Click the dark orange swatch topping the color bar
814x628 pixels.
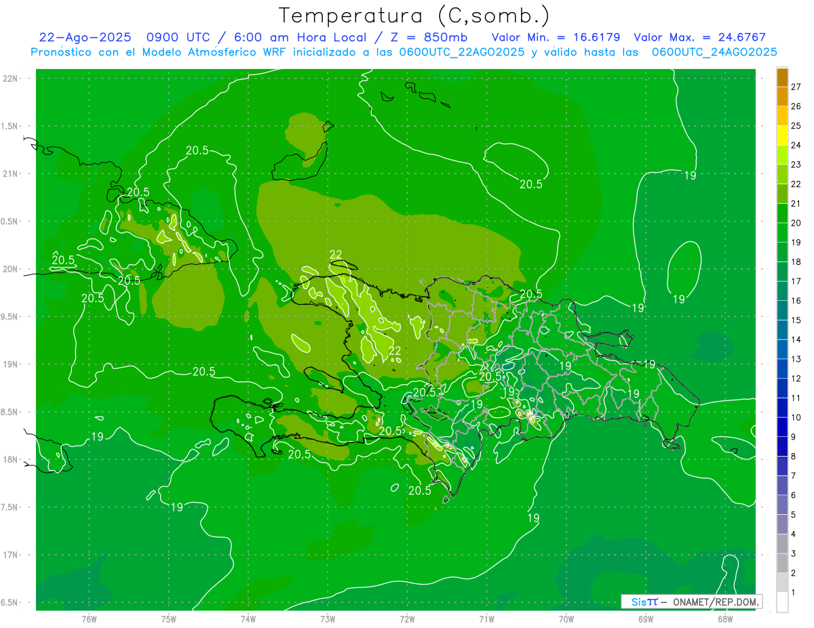tap(782, 77)
